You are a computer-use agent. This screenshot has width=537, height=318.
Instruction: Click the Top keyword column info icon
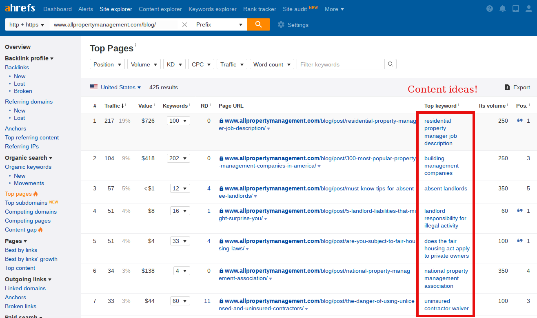459,105
